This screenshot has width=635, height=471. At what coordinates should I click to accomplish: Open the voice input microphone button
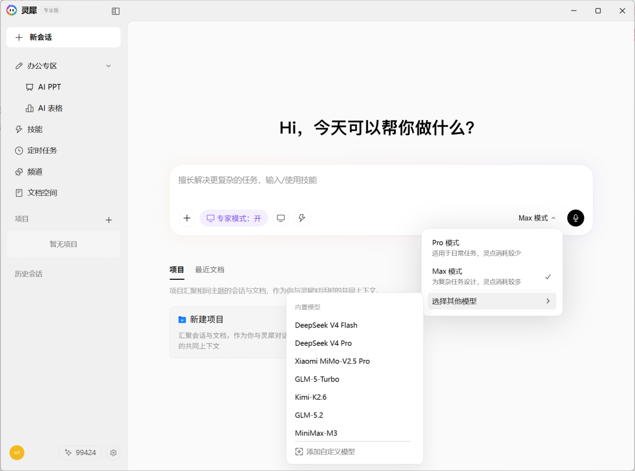pyautogui.click(x=576, y=218)
